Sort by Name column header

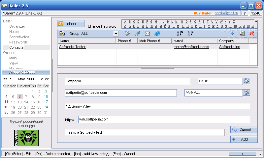tap(87, 41)
